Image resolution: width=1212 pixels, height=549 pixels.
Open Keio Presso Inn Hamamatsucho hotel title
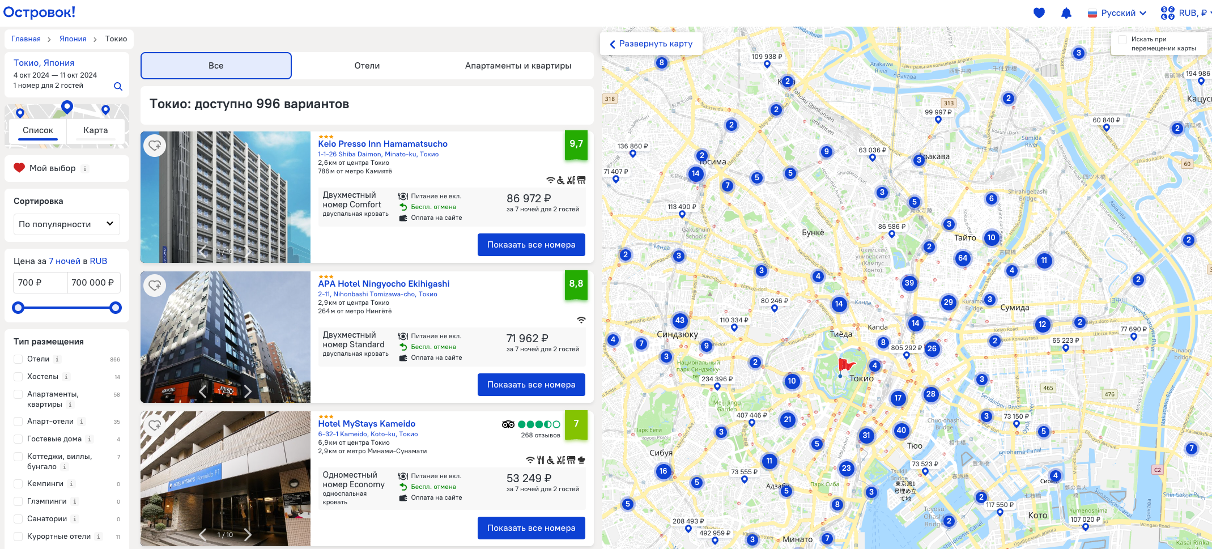pyautogui.click(x=382, y=144)
